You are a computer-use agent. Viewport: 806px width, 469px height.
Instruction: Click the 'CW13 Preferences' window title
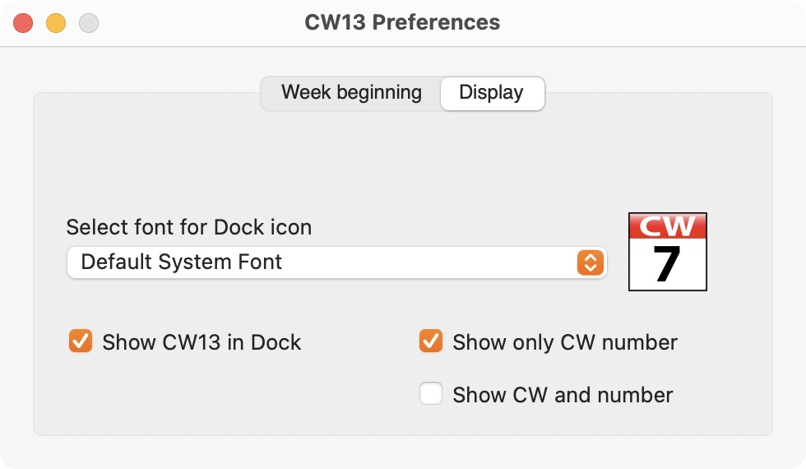[x=402, y=22]
